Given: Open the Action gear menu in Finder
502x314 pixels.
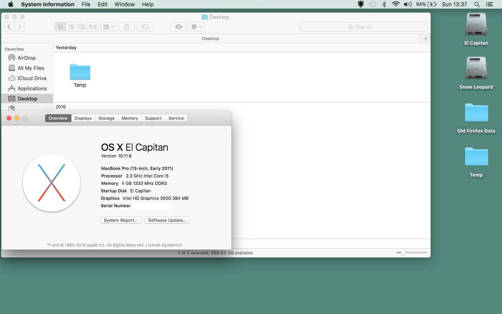Looking at the screenshot, I should [196, 27].
